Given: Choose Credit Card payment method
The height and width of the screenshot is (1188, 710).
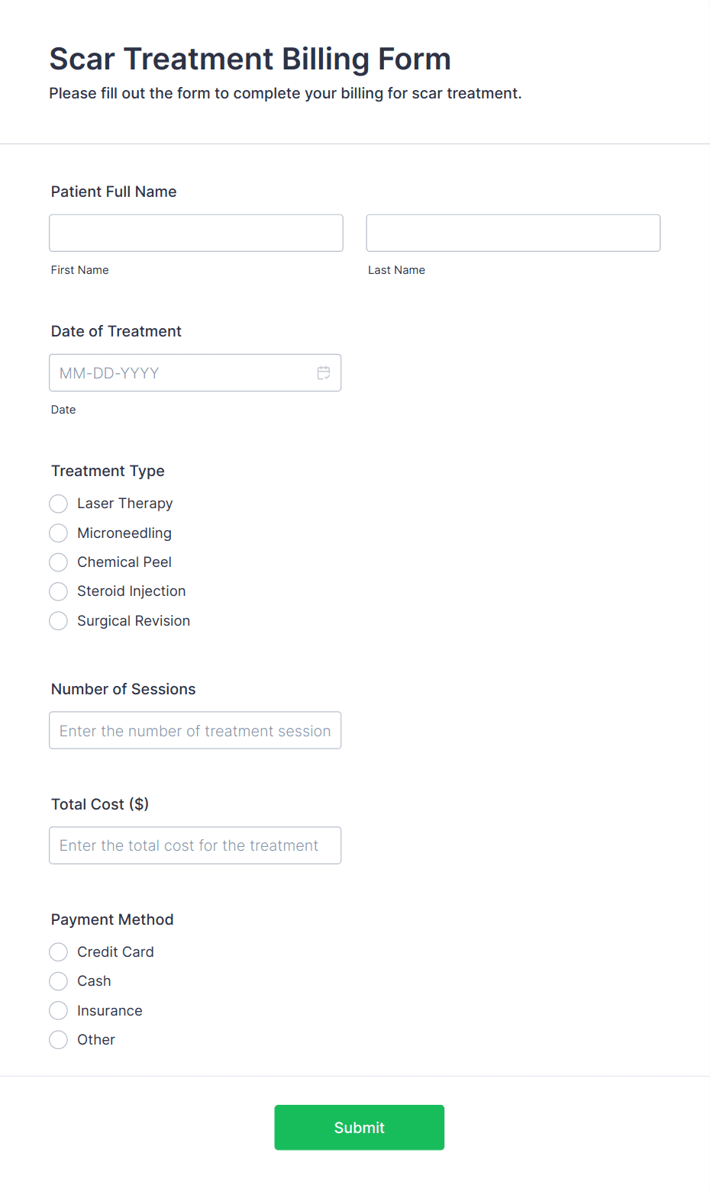Looking at the screenshot, I should click(x=59, y=952).
